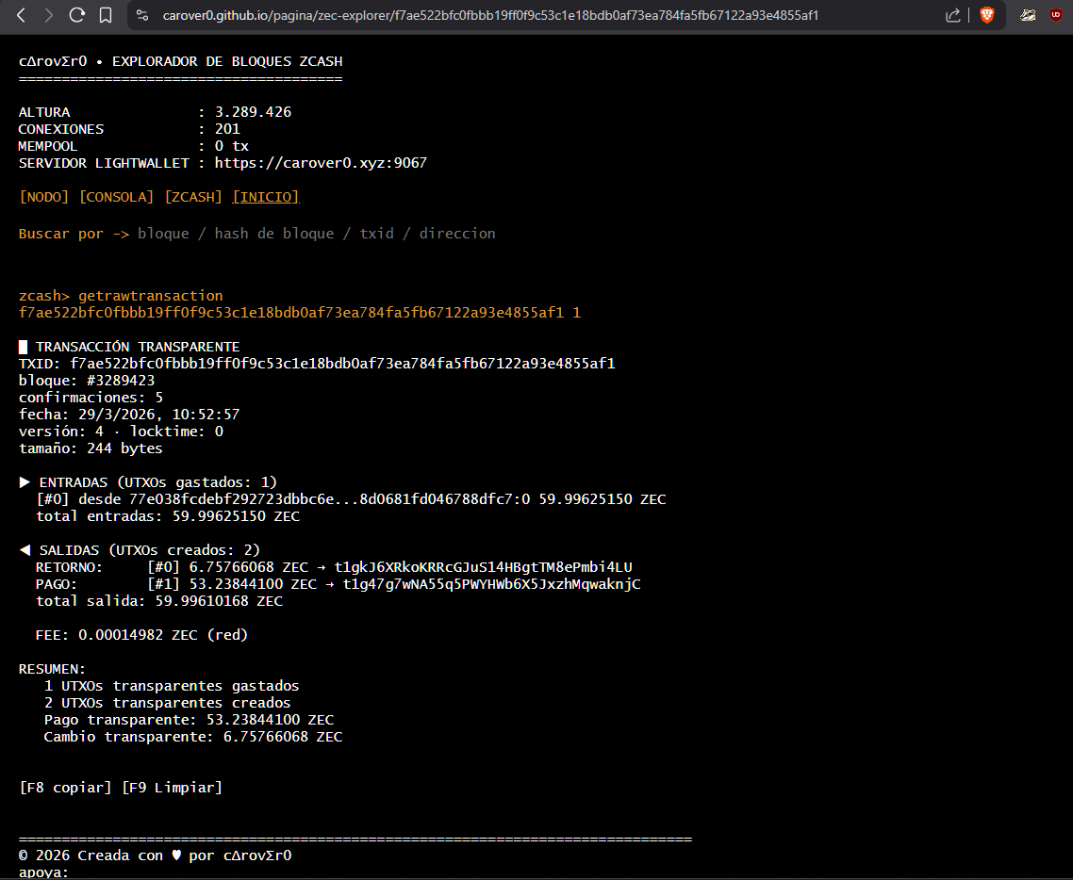Viewport: 1073px width, 880px height.
Task: Click the TXID value f7ae522b...af1
Action: [342, 363]
